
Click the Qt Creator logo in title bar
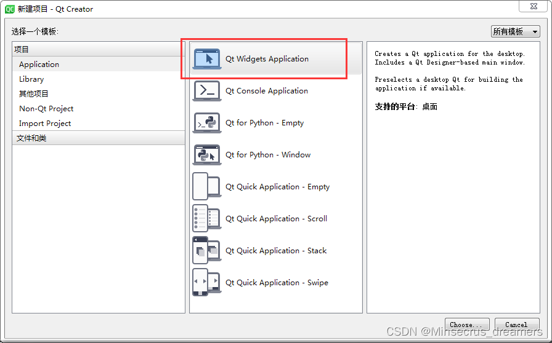click(x=10, y=9)
